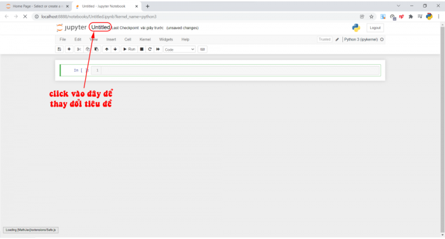
Task: Restart the kernel using circular arrow icon
Action: click(x=149, y=49)
